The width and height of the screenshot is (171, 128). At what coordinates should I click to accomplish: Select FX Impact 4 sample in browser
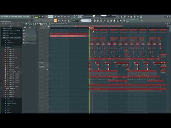[10, 55]
